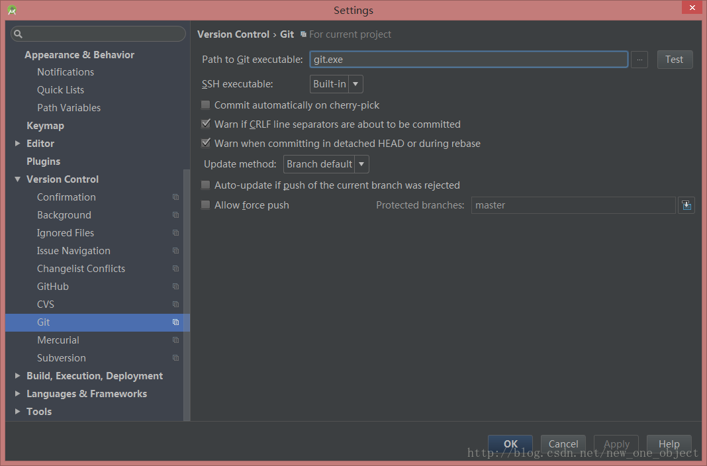
Task: Click the Protected branches text field
Action: point(573,205)
